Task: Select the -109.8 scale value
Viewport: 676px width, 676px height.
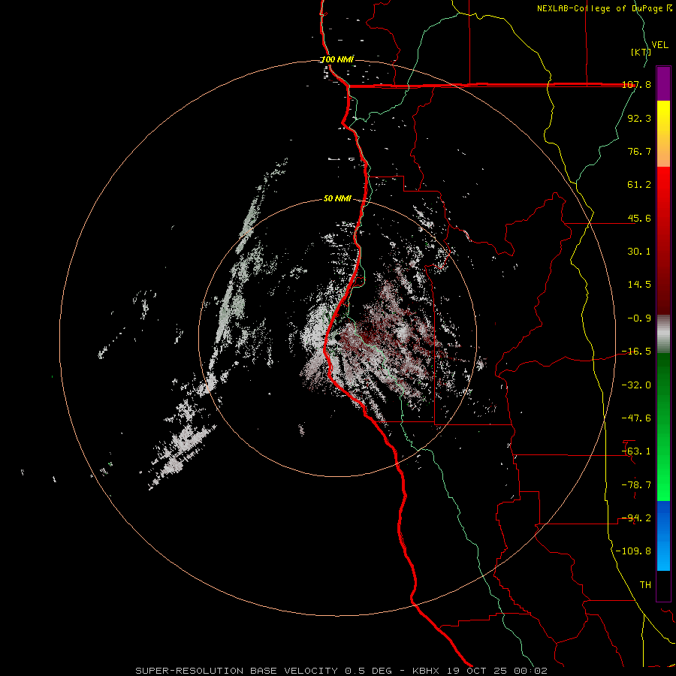Action: pos(633,551)
